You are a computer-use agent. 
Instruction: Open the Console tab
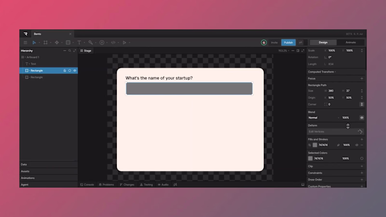tap(87, 185)
